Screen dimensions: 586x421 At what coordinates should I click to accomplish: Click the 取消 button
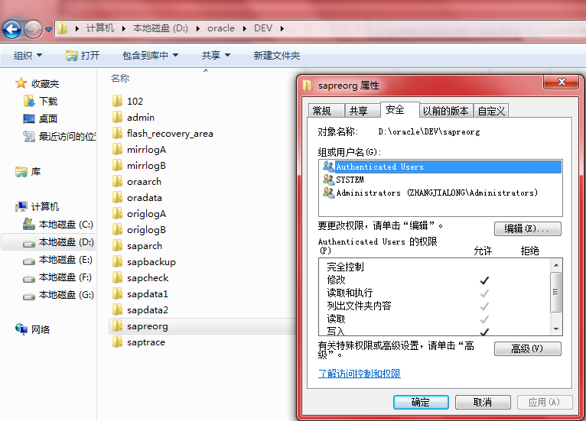pyautogui.click(x=483, y=402)
